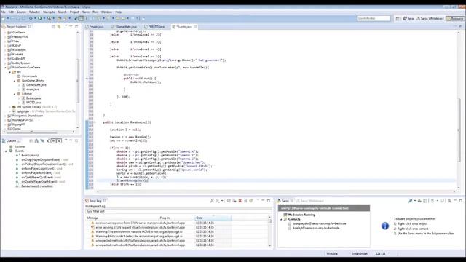
Task: Switch to the Java perspective
Action: click(408, 18)
